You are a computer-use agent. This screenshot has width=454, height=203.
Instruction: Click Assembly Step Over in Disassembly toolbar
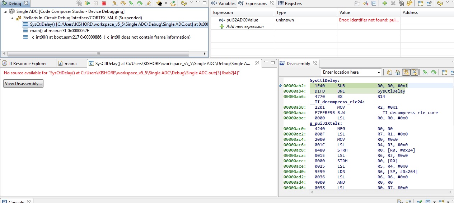(434, 72)
